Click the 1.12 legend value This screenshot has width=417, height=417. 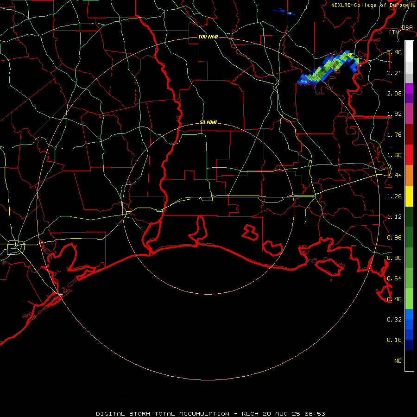(x=394, y=217)
